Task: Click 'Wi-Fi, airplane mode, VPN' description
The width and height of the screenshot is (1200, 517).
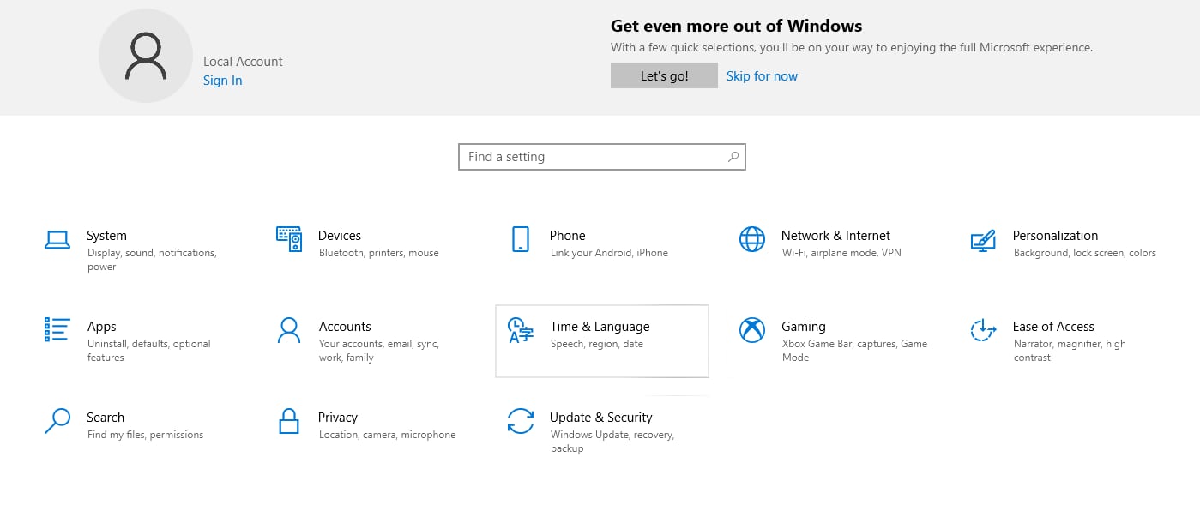Action: [841, 253]
